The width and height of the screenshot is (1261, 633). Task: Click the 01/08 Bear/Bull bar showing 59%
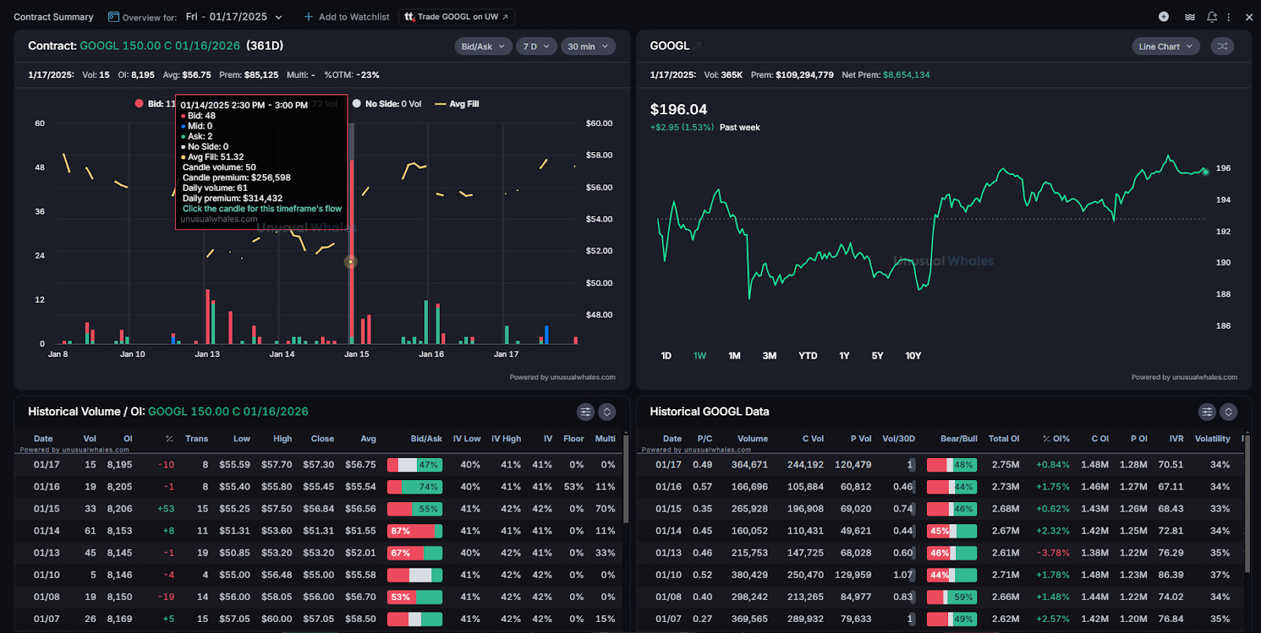tap(952, 598)
